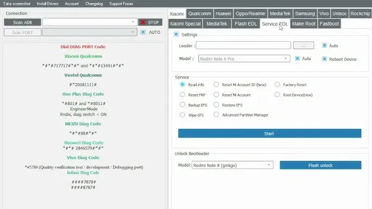The height and width of the screenshot is (209, 372).
Task: Click the Vestel Qualcomm heading text
Action: tap(83, 75)
